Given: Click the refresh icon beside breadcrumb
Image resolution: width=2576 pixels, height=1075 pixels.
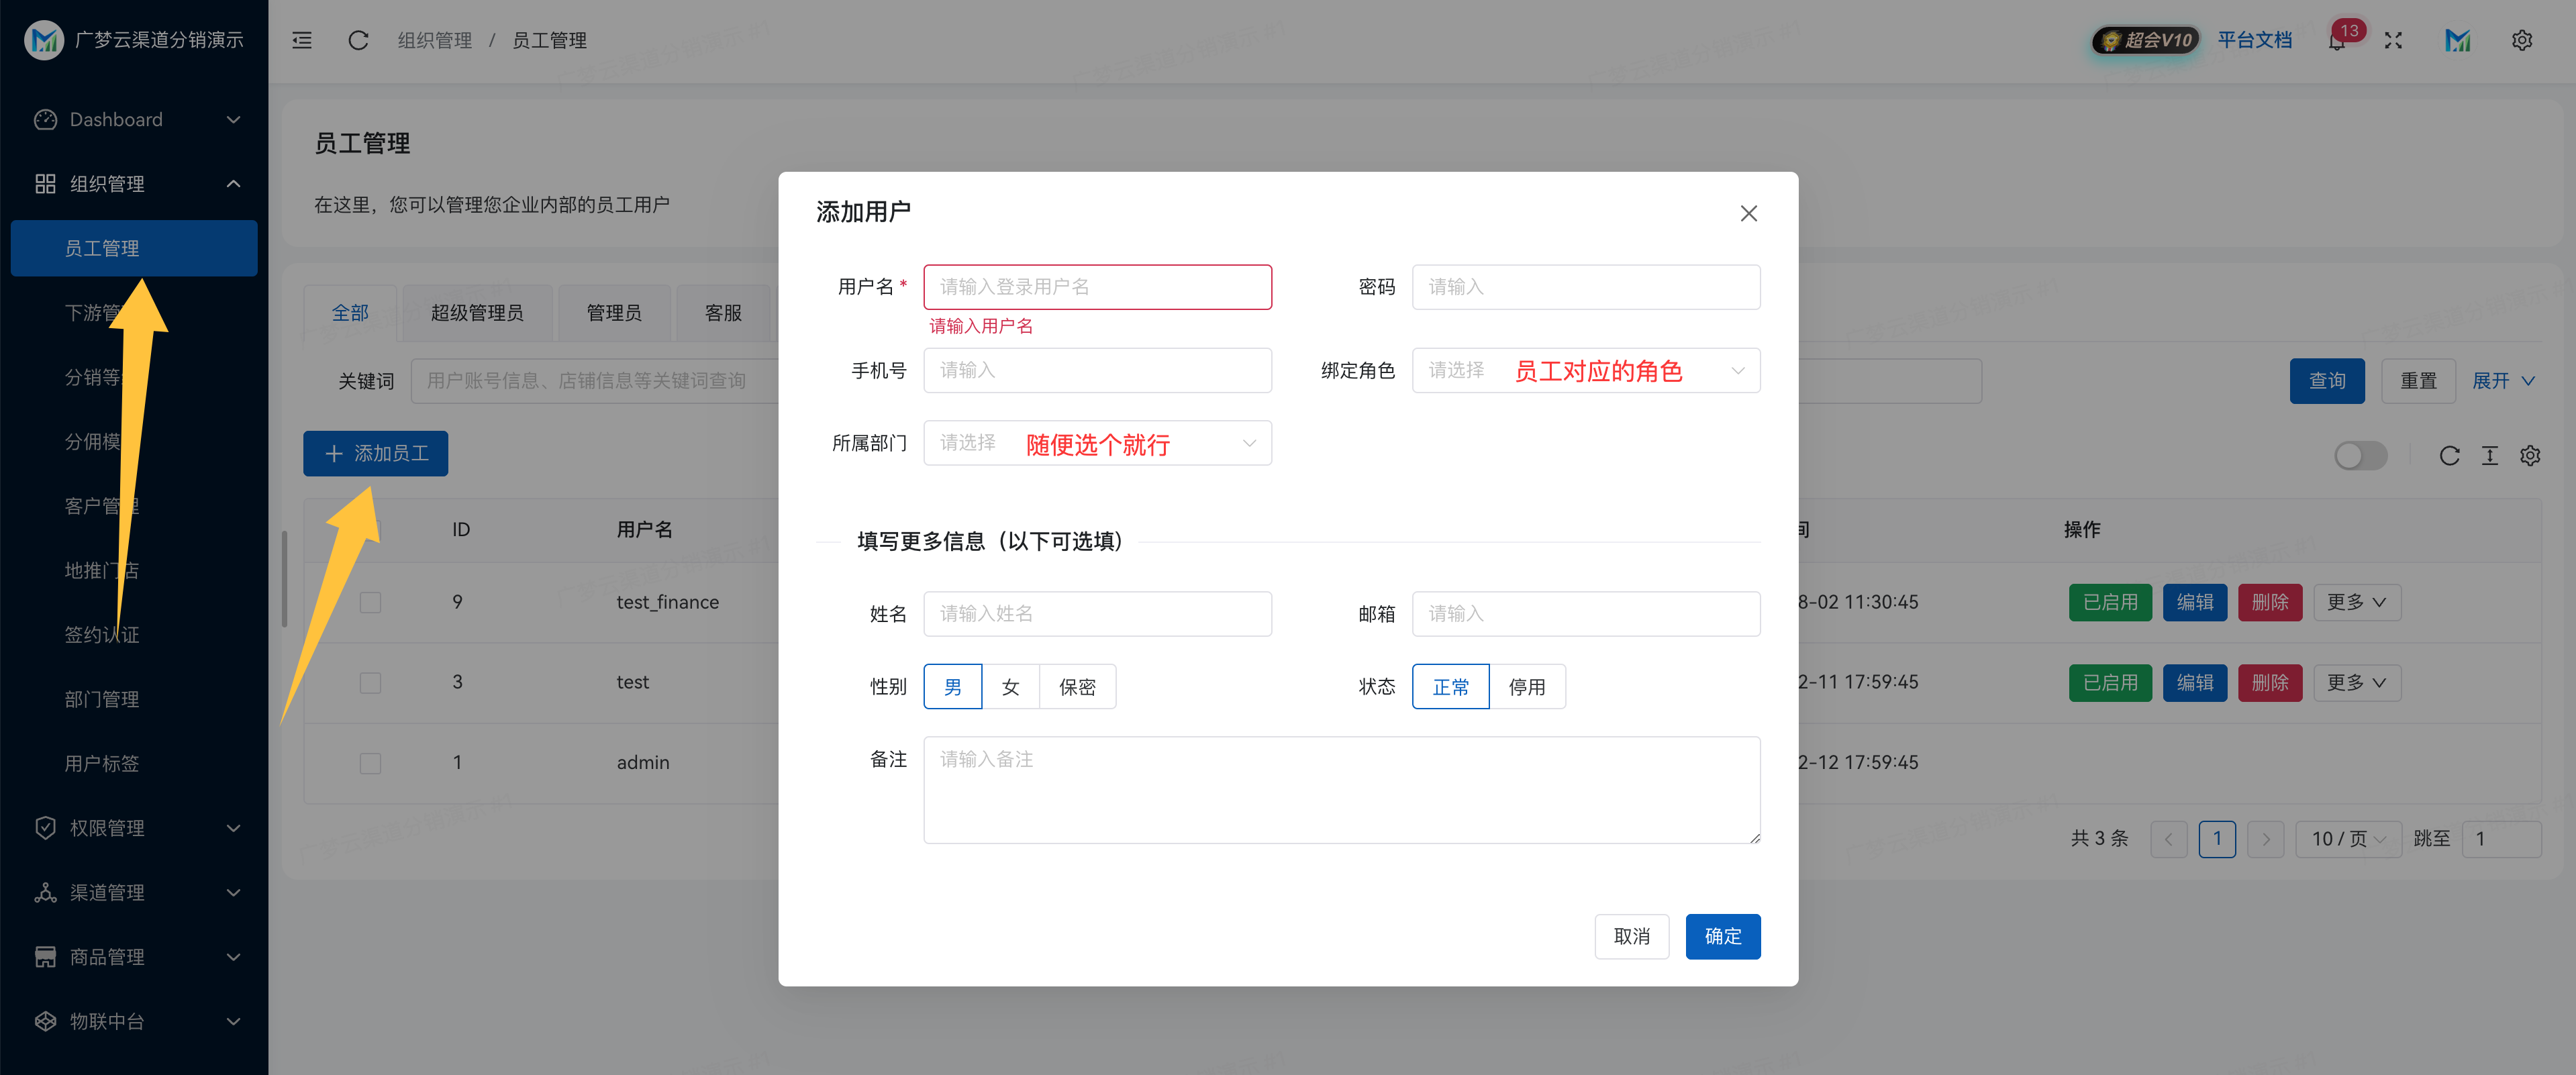Looking at the screenshot, I should (x=358, y=40).
